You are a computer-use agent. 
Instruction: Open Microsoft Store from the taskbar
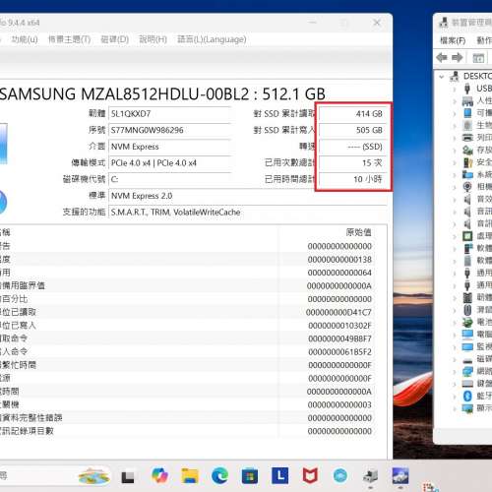tap(250, 475)
